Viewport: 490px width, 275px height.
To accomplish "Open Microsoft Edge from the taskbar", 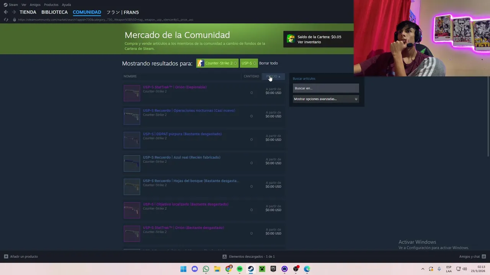I will coord(307,269).
